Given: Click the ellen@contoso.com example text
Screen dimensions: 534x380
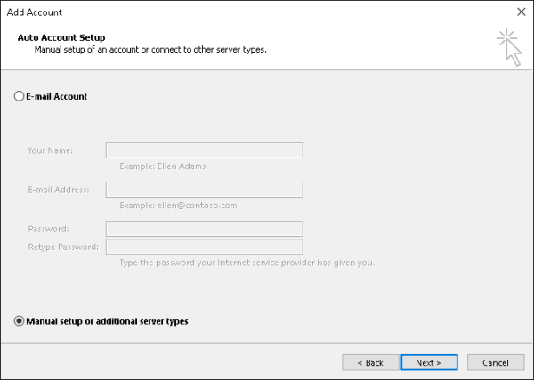Looking at the screenshot, I should pos(178,205).
